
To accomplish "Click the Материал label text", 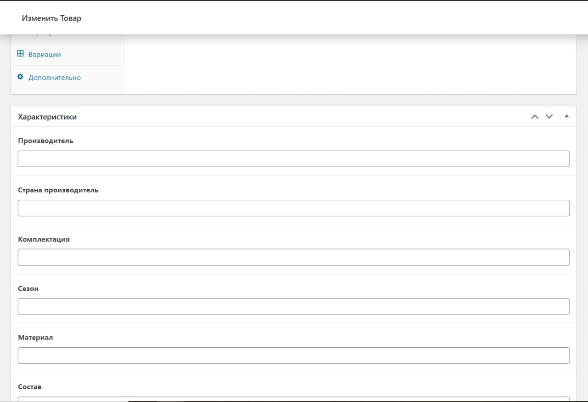I will point(35,337).
